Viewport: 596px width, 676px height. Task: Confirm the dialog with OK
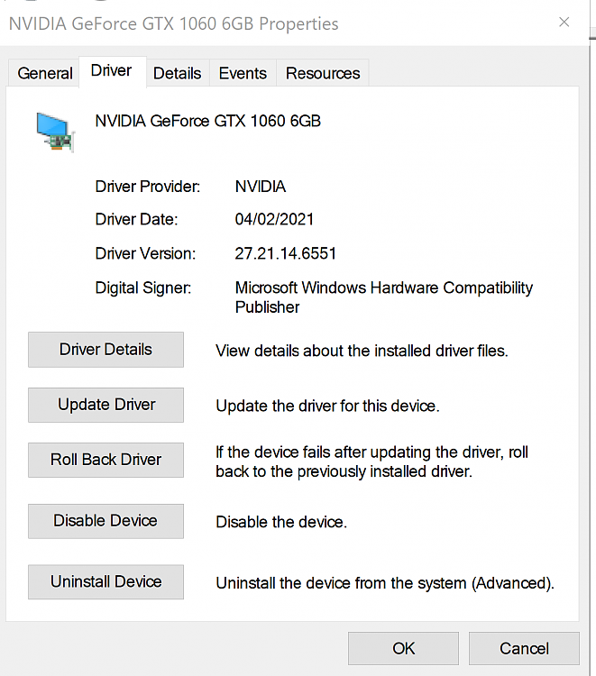[403, 648]
